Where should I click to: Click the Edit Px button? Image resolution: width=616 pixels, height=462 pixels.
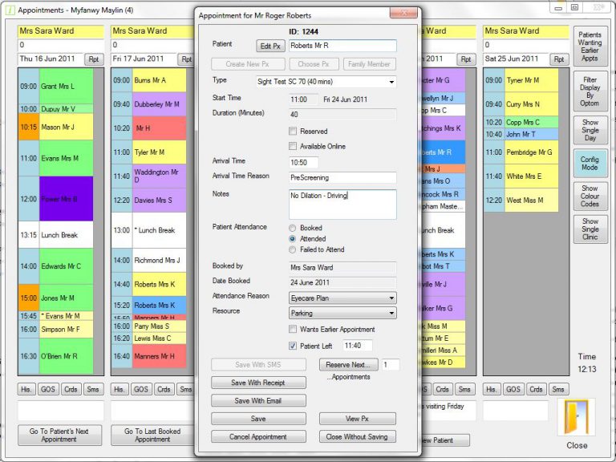[x=270, y=47]
